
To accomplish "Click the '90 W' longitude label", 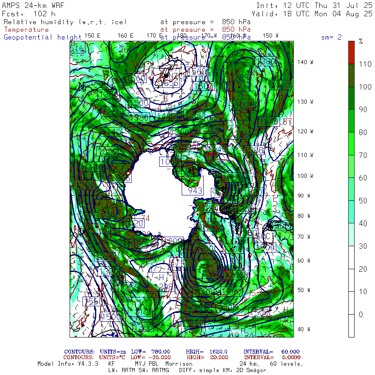I will pos(304,196).
